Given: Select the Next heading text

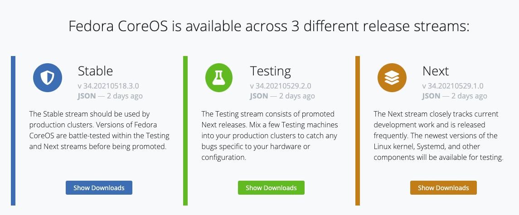Looking at the screenshot, I should click(436, 71).
